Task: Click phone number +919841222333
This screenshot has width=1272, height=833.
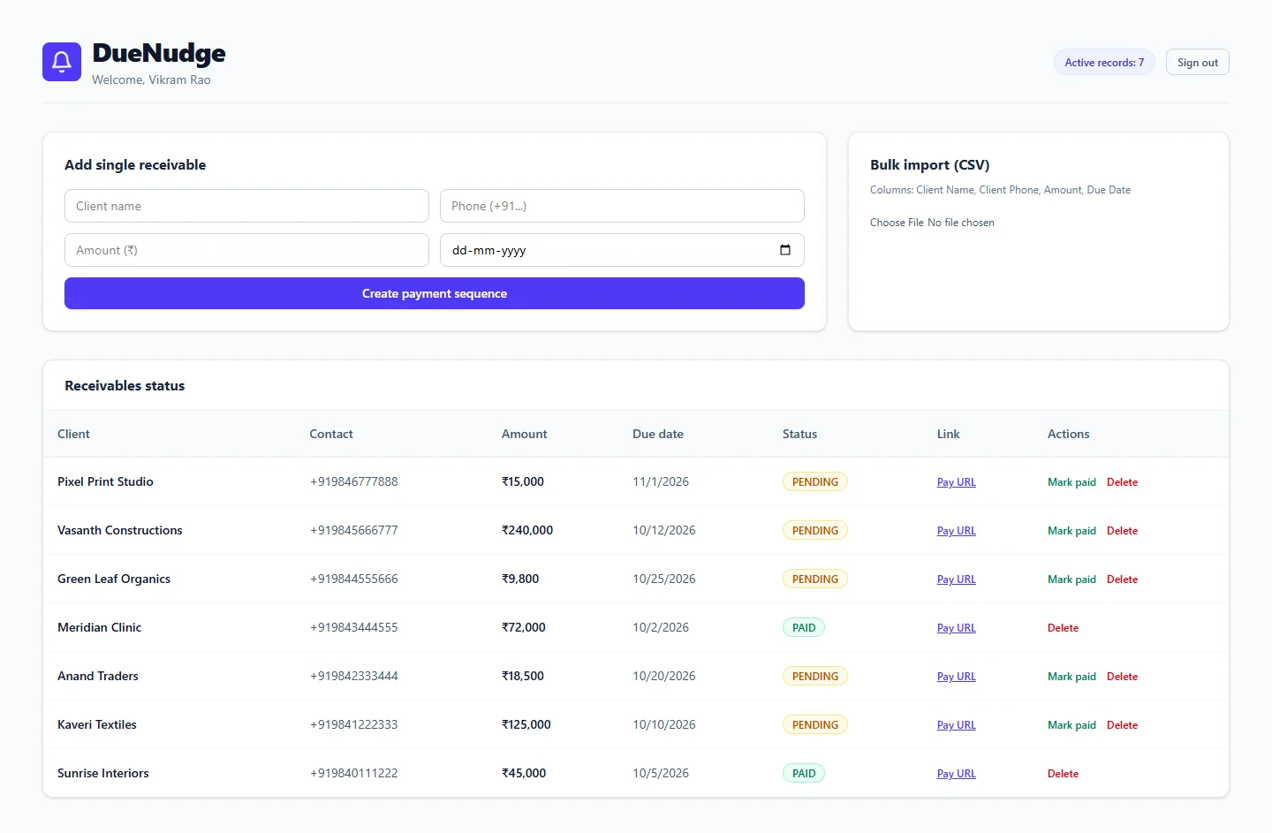Action: click(x=353, y=724)
